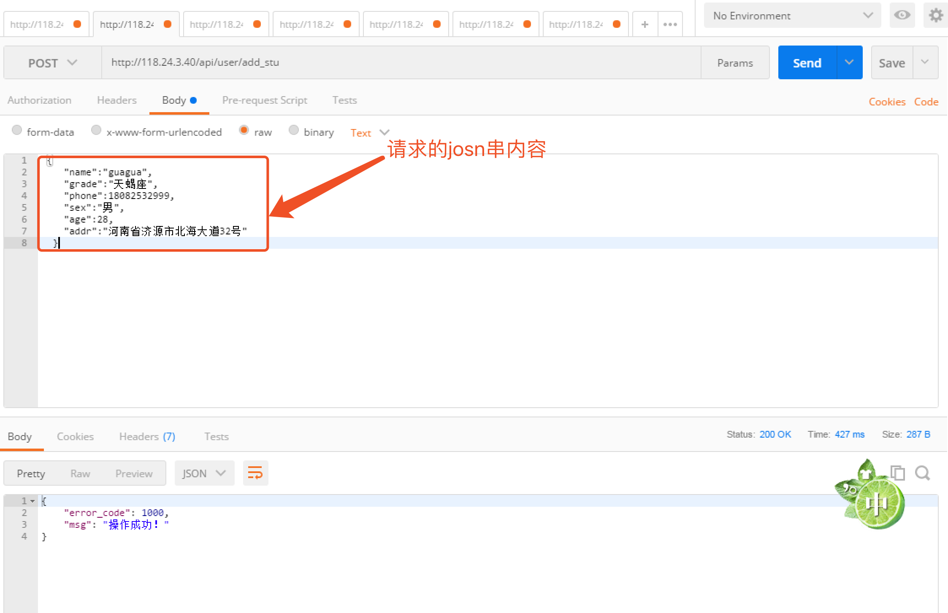The height and width of the screenshot is (613, 948).
Task: Click the request URL input field
Action: [401, 62]
